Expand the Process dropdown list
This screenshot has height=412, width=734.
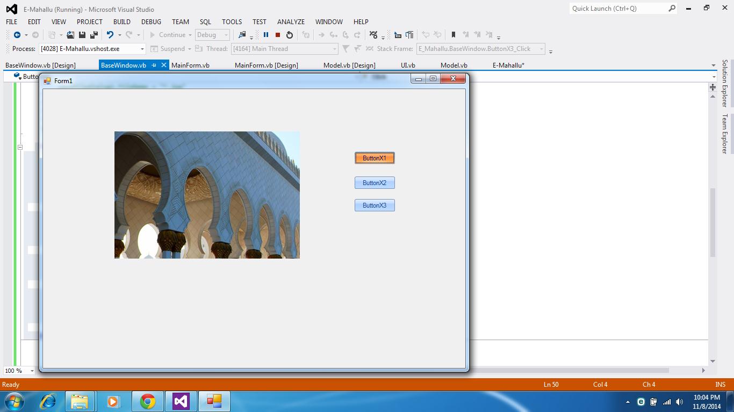[142, 49]
